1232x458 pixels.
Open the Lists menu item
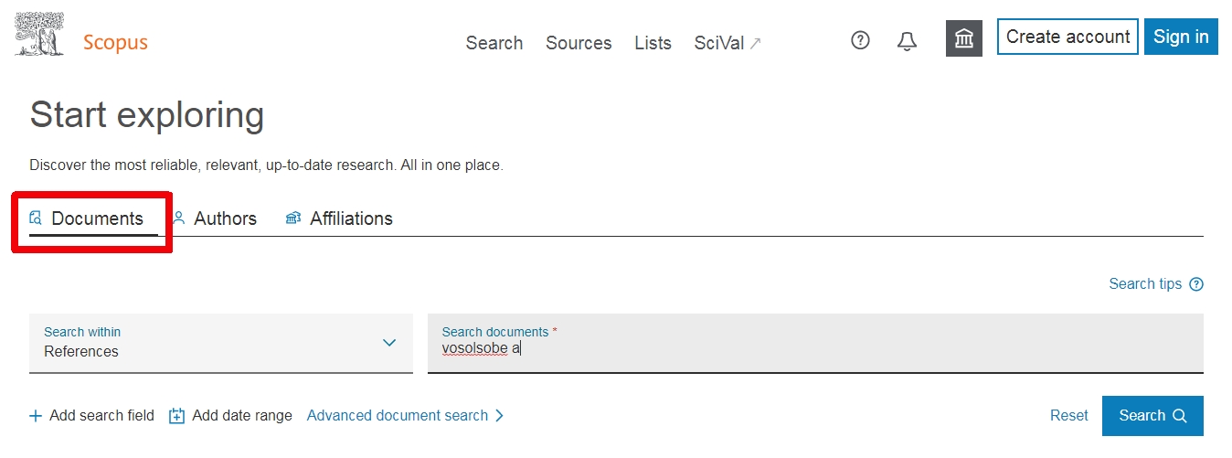(653, 43)
